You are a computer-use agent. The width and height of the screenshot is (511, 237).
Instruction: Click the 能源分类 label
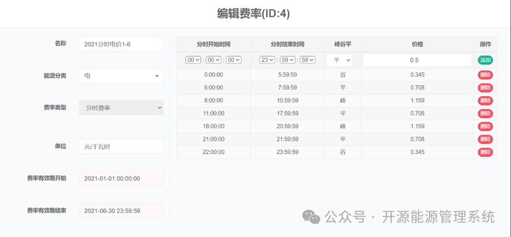[x=55, y=76]
